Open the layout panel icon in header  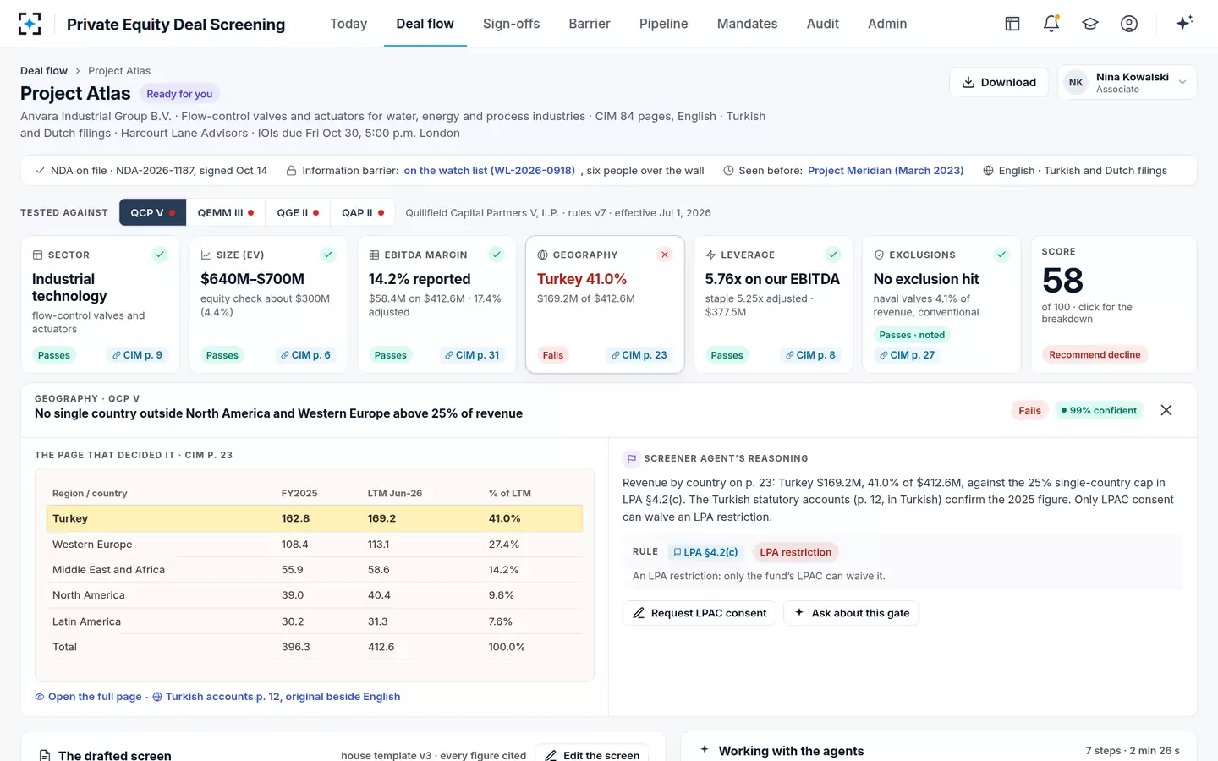[1012, 24]
